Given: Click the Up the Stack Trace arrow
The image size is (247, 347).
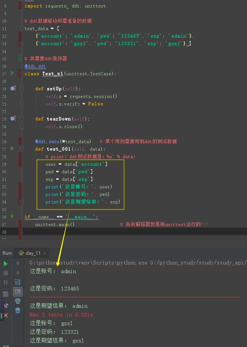Looking at the screenshot, I should coord(18,263).
